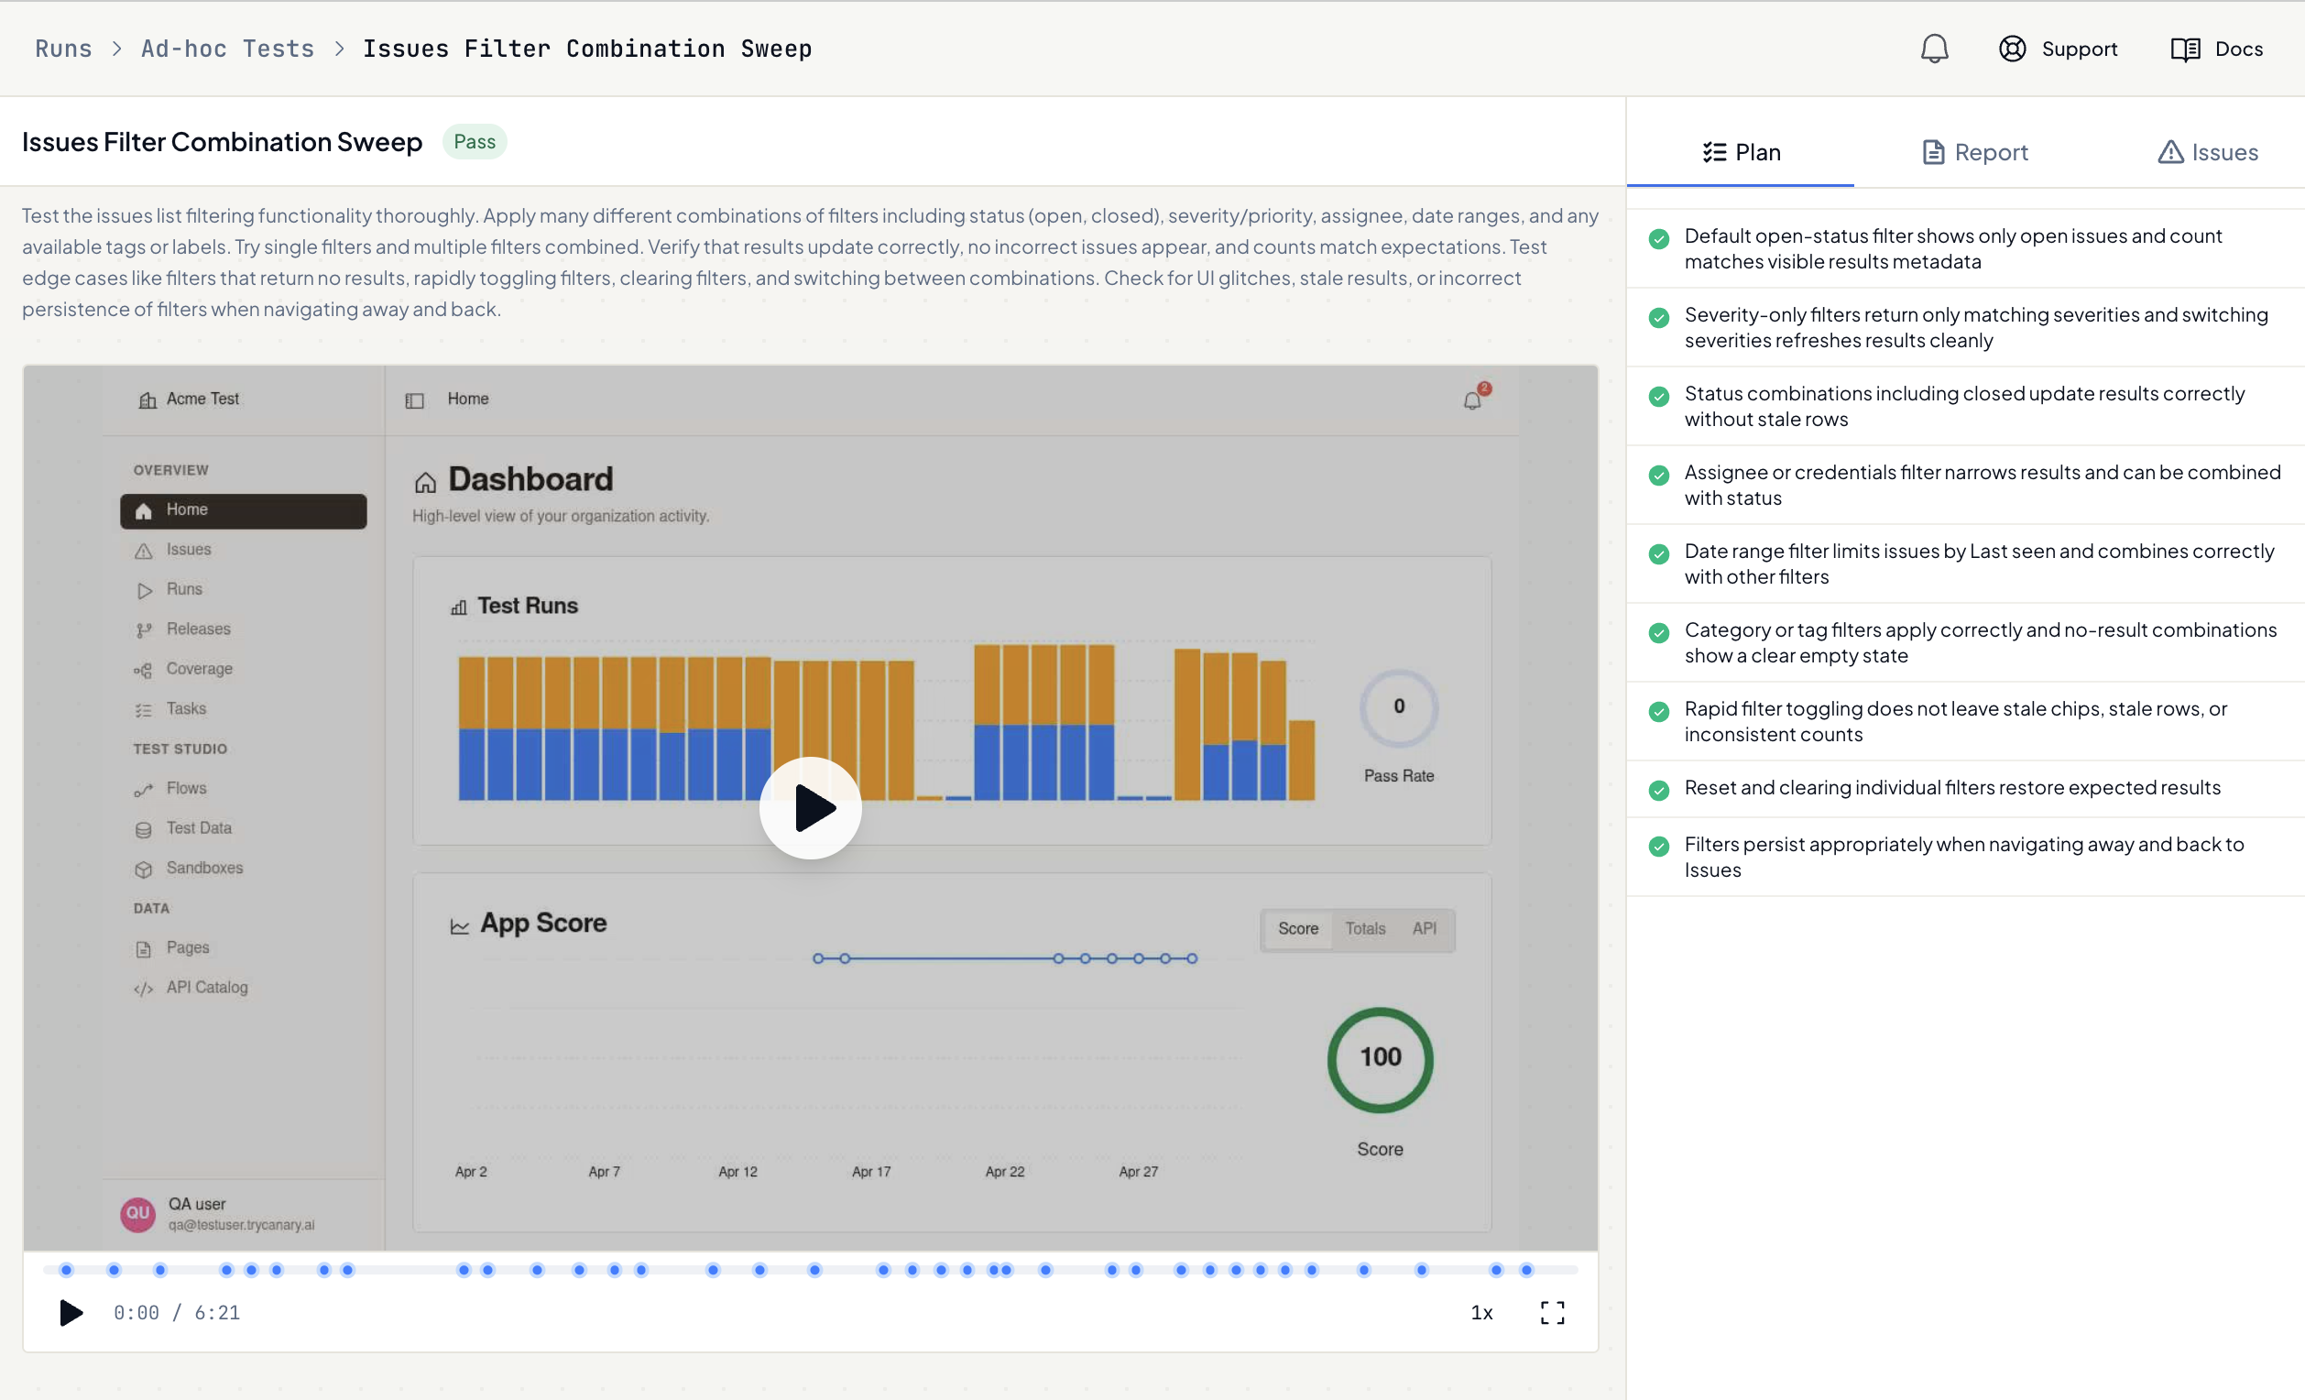Click the Test Runs chart icon
Image resolution: width=2305 pixels, height=1400 pixels.
click(x=458, y=607)
